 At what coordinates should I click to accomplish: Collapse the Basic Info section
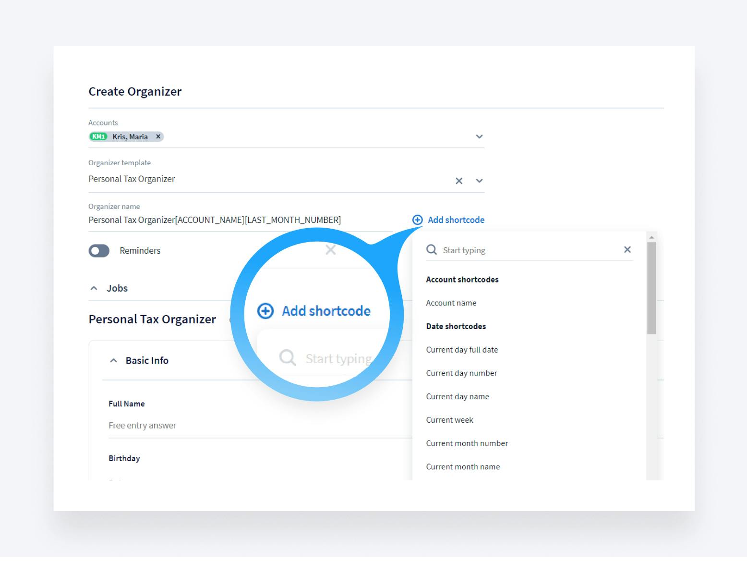click(114, 360)
